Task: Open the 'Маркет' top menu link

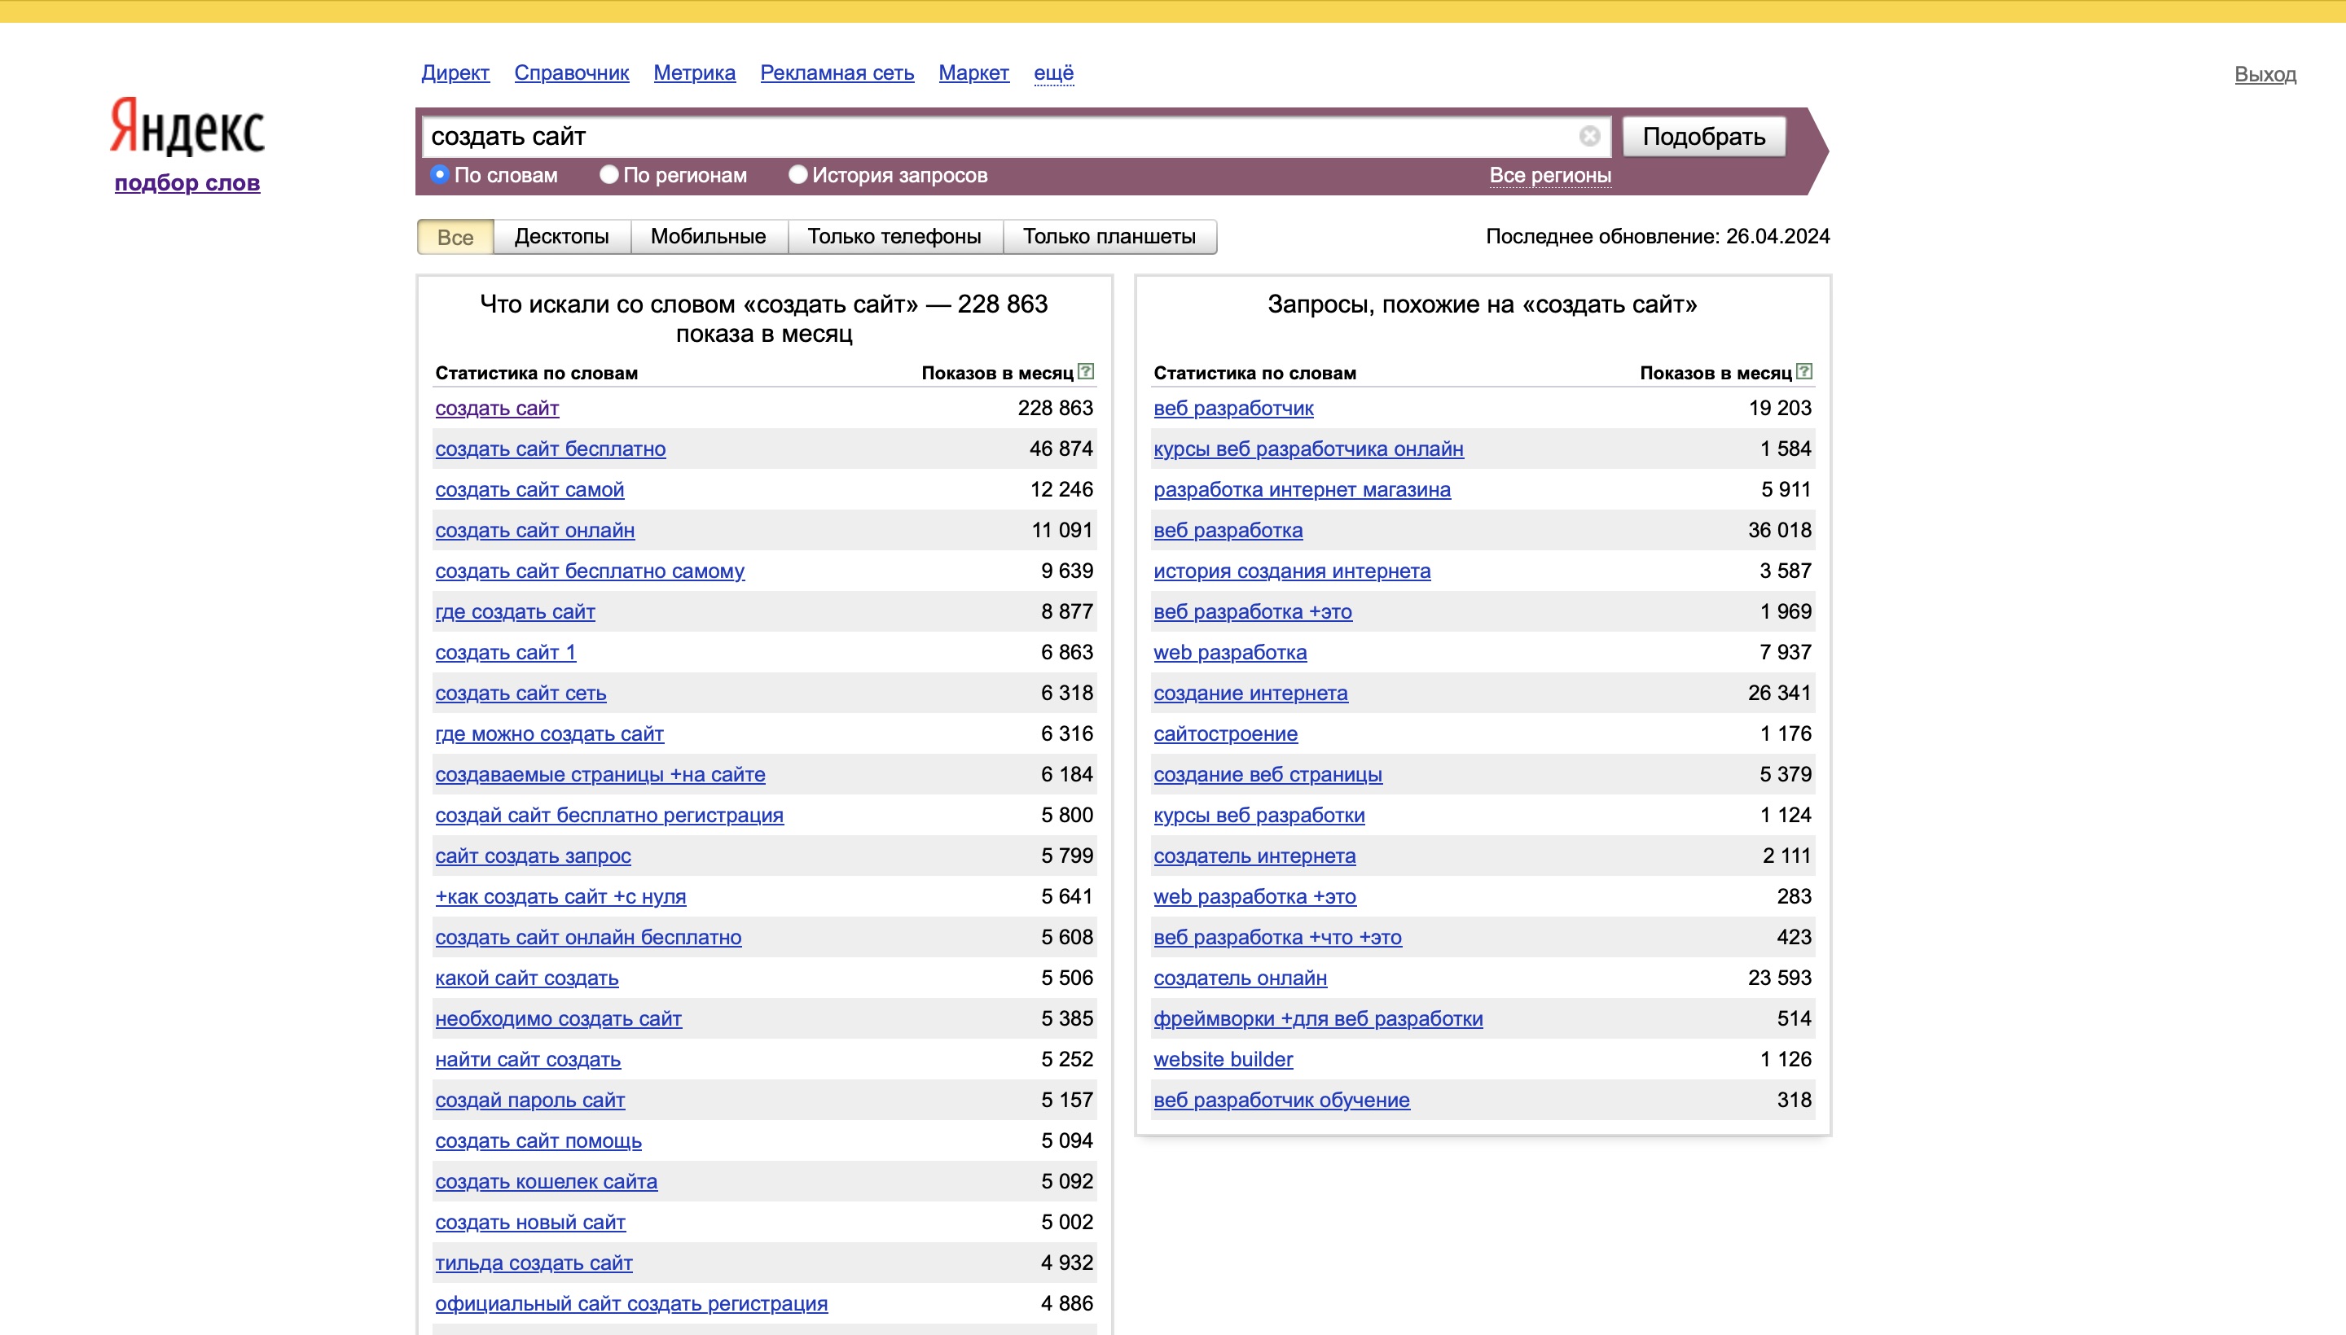Action: coord(973,72)
